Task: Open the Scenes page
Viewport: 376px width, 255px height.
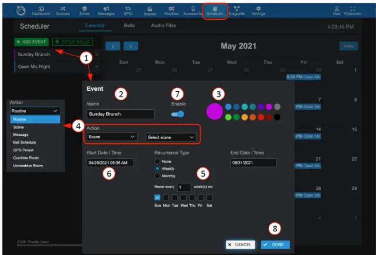Action: (150, 11)
